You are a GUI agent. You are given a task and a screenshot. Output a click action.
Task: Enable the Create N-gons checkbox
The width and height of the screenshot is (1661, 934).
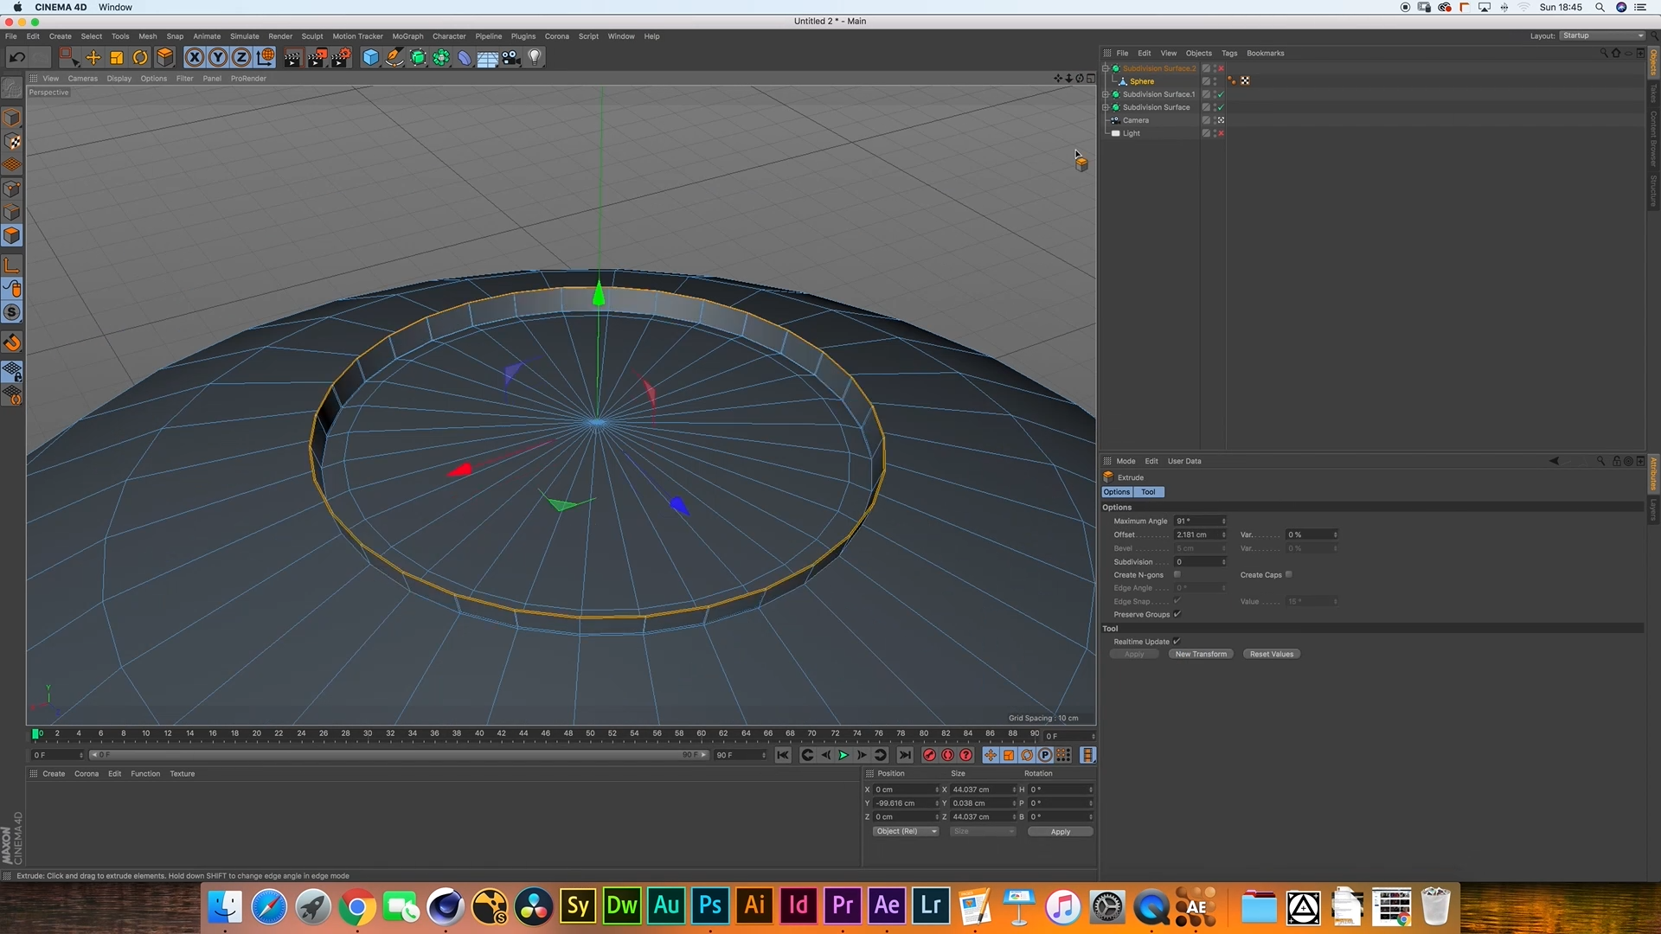tap(1177, 574)
